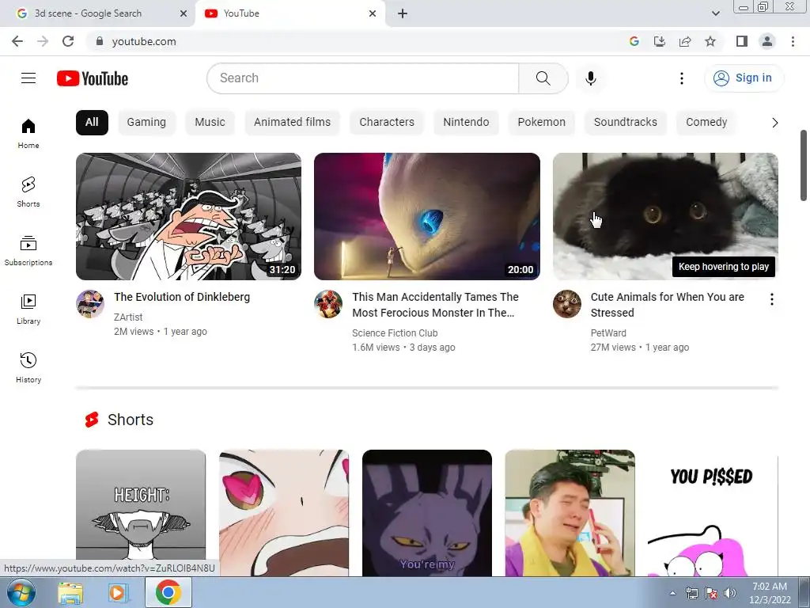Click the browser back arrow
Screen dimensions: 810x608
click(17, 41)
